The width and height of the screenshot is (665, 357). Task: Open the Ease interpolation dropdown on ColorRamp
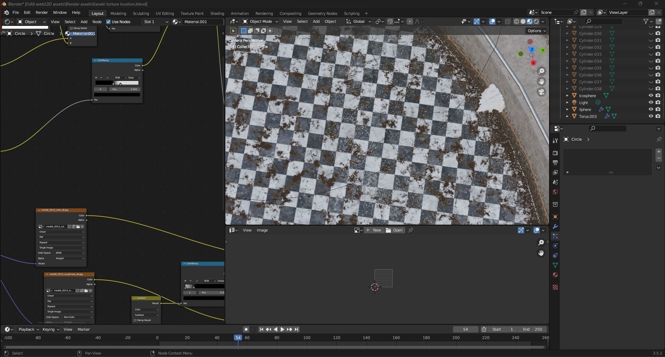(133, 78)
